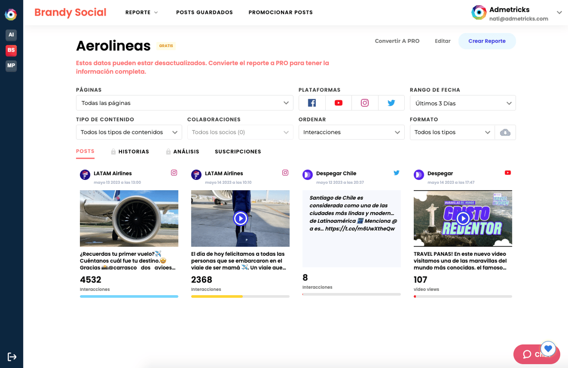The height and width of the screenshot is (368, 568).
Task: Click nati@admetricks.com email text
Action: pos(518,19)
